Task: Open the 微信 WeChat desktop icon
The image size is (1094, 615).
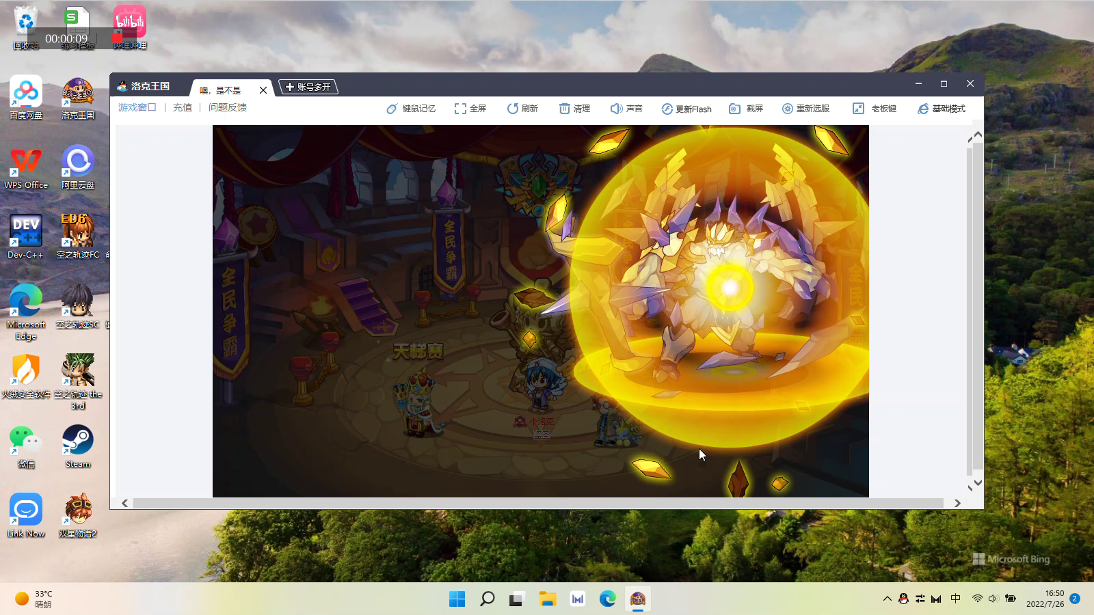Action: 26,446
